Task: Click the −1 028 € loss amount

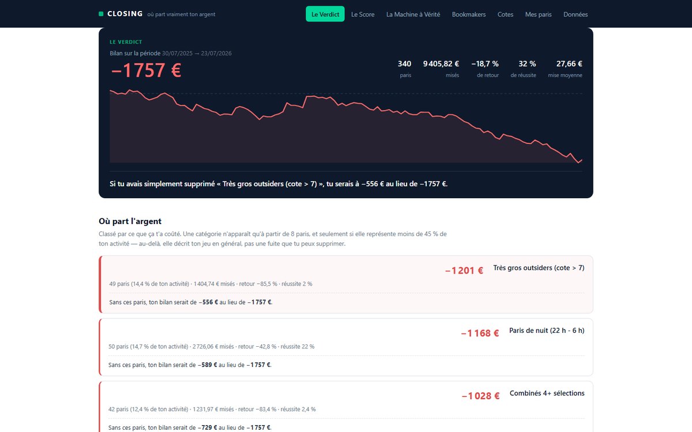Action: click(x=480, y=396)
